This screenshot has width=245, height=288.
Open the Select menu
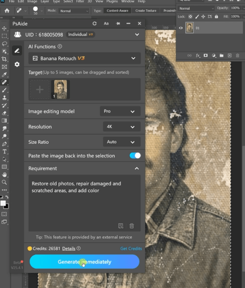point(68,2)
